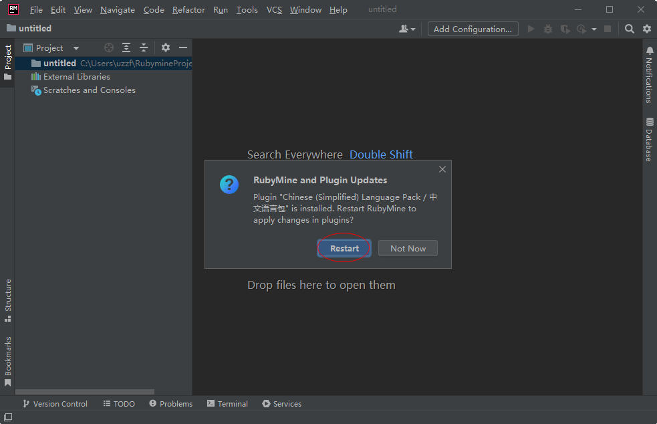Toggle tool window bars icon at bottom-left

(x=8, y=417)
